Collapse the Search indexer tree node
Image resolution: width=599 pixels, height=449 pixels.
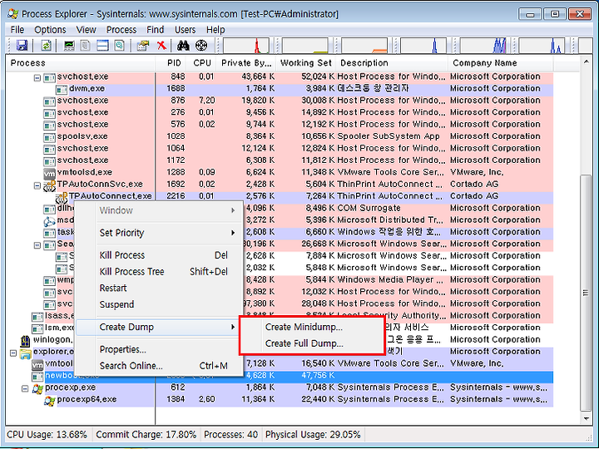click(x=37, y=244)
